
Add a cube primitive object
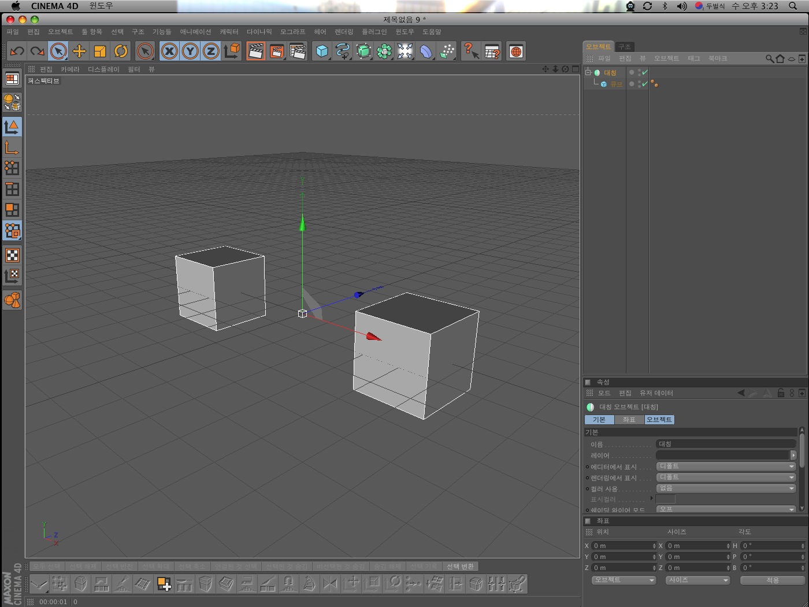(x=322, y=51)
